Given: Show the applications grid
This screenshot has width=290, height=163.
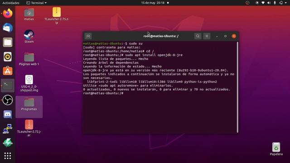Looking at the screenshot, I should coord(8,156).
